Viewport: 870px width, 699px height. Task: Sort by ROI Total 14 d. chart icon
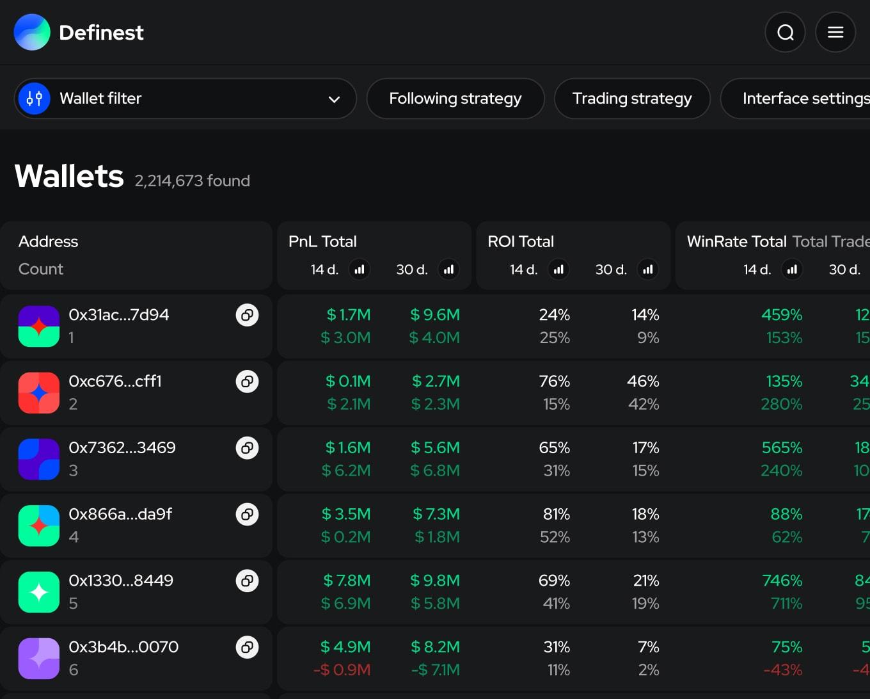558,269
